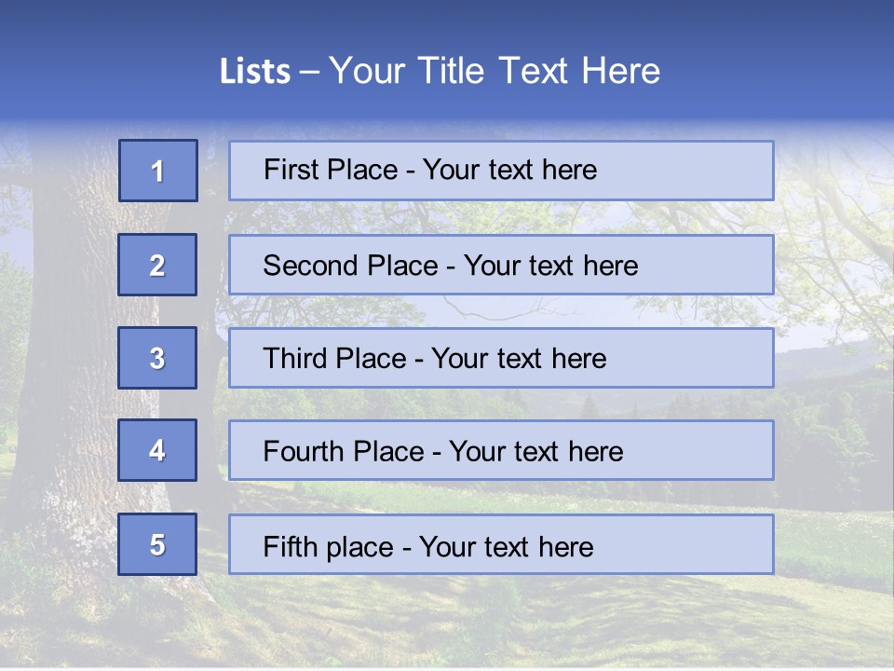The width and height of the screenshot is (894, 671).
Task: Click the 'Second Place' text box
Action: (501, 265)
